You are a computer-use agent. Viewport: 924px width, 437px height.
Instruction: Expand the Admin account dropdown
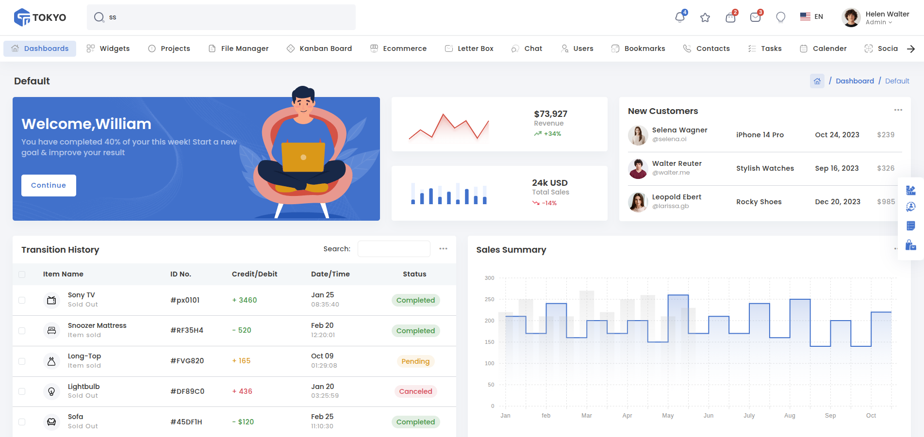tap(879, 22)
